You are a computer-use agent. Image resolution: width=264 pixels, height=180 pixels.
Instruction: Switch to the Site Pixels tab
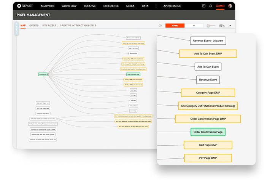(49, 26)
